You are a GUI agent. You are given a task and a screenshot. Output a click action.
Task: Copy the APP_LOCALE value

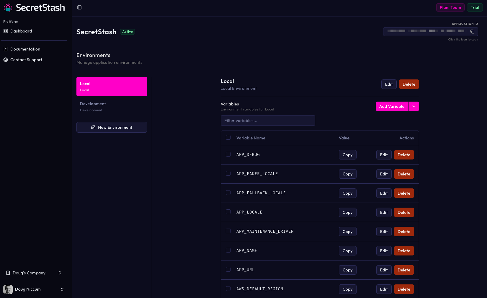348,212
